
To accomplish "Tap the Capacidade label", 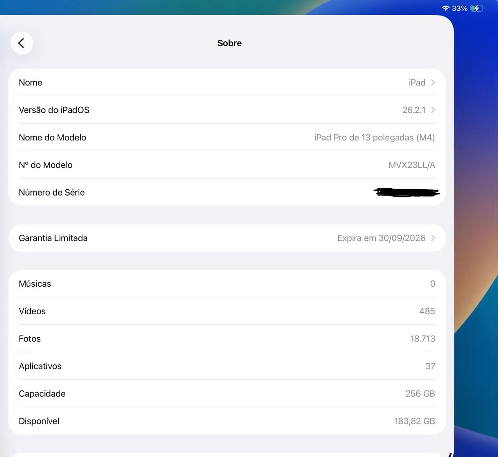I will 42,394.
